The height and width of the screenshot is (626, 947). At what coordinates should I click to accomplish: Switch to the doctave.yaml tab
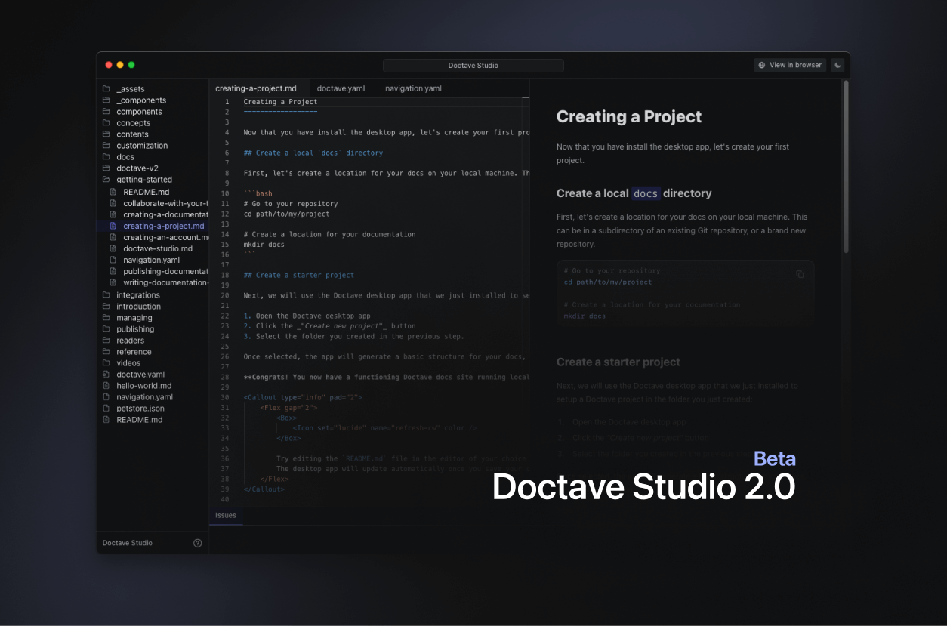coord(341,88)
